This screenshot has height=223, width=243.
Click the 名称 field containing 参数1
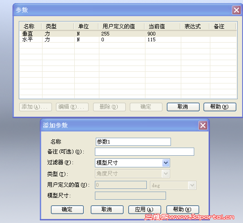click(x=133, y=142)
